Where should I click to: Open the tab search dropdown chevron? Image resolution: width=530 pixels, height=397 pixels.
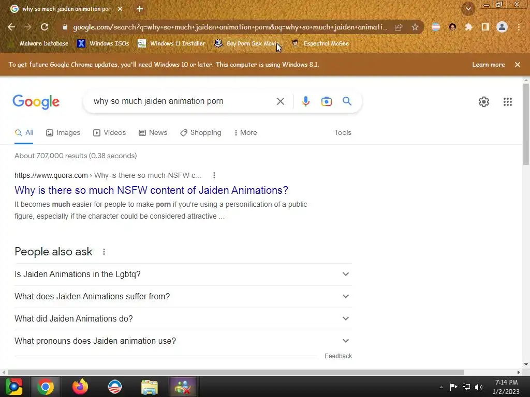click(468, 9)
